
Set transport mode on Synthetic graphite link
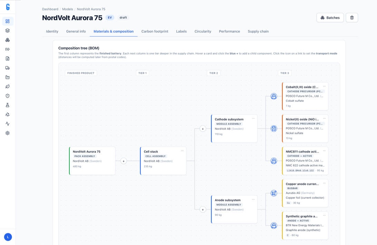(274, 226)
